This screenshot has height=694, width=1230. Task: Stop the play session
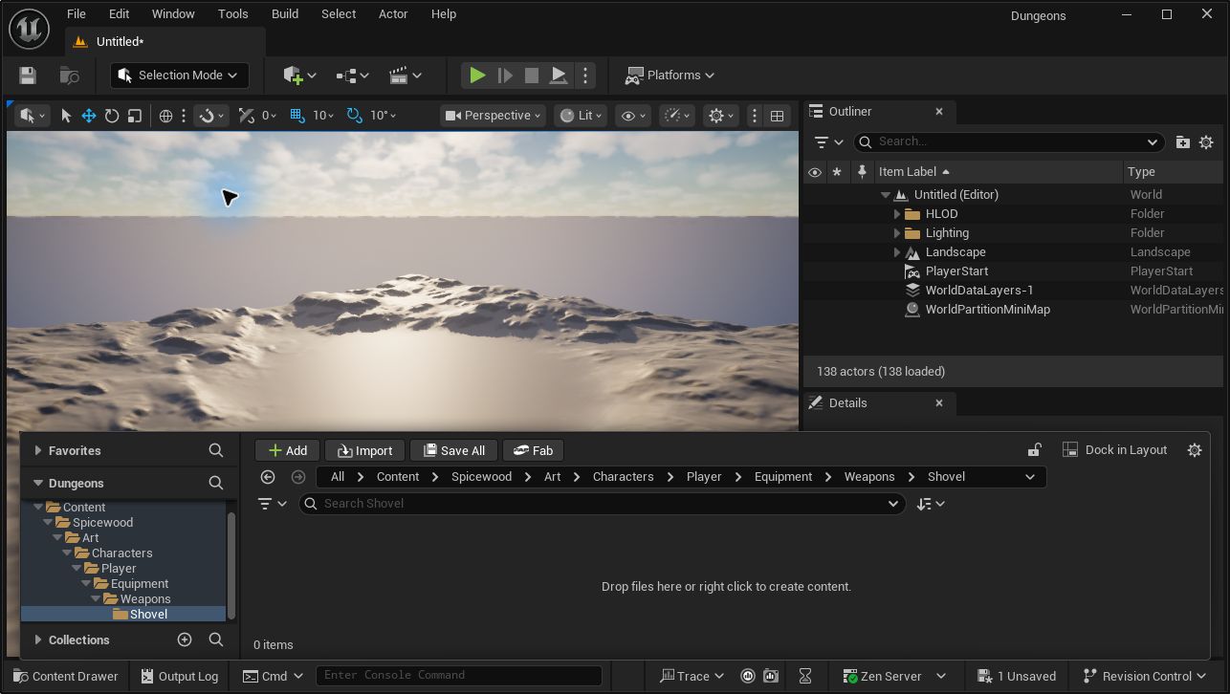click(532, 76)
